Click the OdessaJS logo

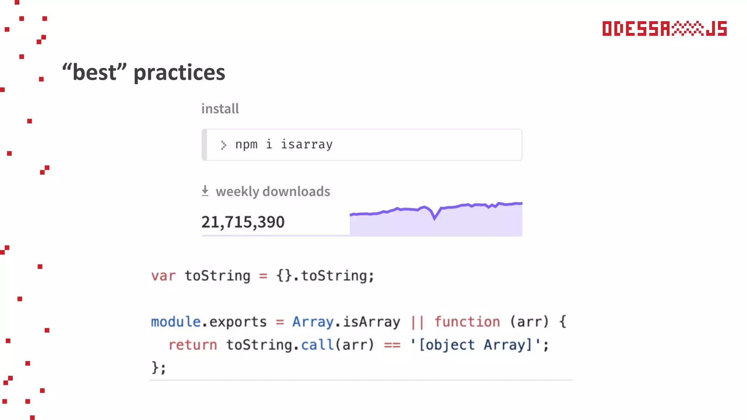(665, 29)
